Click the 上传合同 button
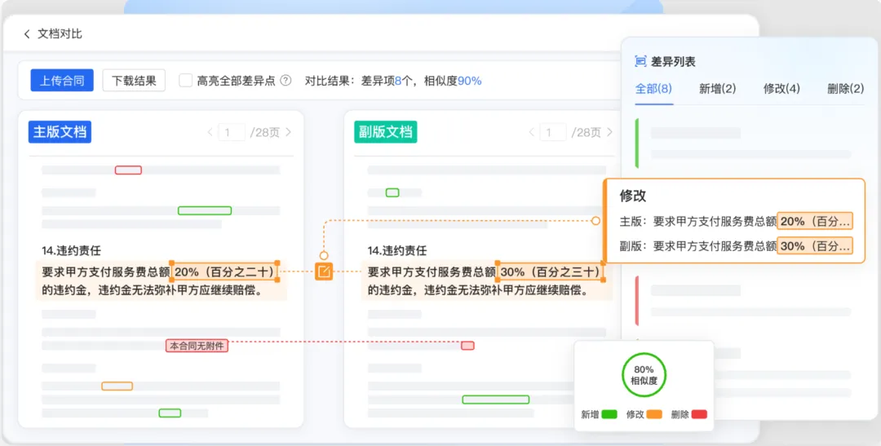Viewport: 881px width, 446px height. [62, 81]
